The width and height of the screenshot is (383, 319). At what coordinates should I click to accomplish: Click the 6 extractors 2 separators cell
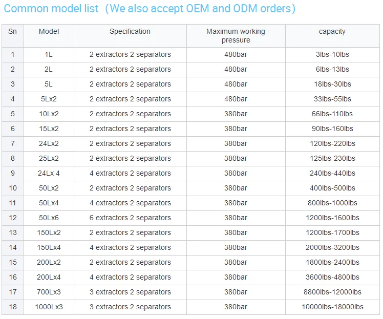[x=130, y=218]
